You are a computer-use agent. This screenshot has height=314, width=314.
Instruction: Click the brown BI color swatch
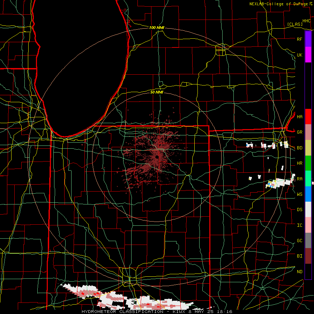coord(308,256)
